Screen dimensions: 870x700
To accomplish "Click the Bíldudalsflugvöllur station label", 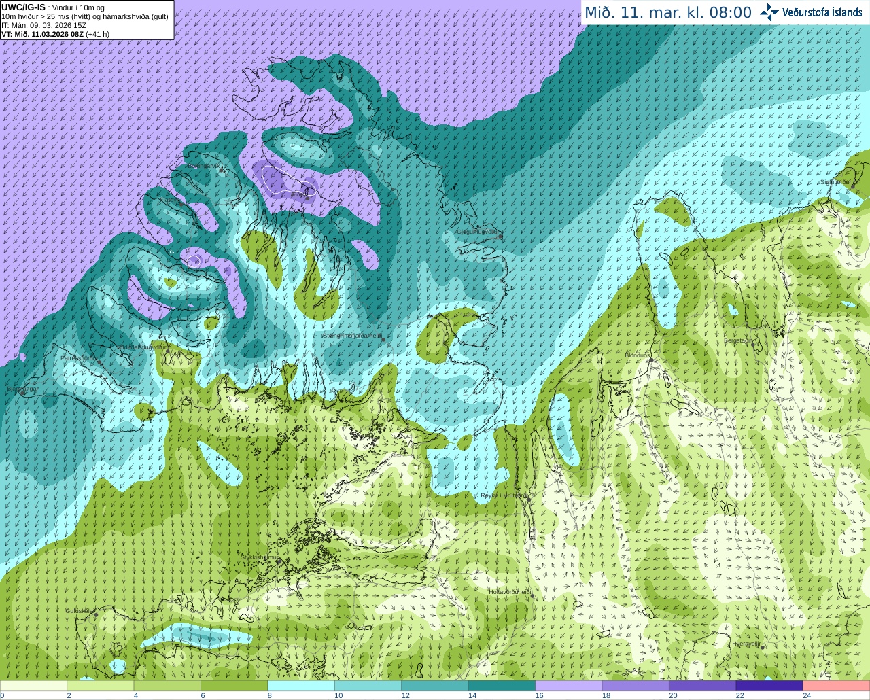I will 141,347.
